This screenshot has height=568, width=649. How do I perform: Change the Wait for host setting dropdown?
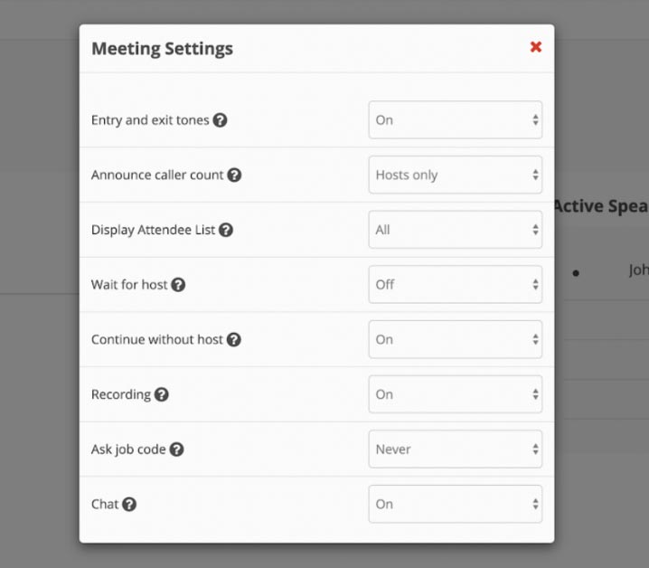tap(455, 285)
